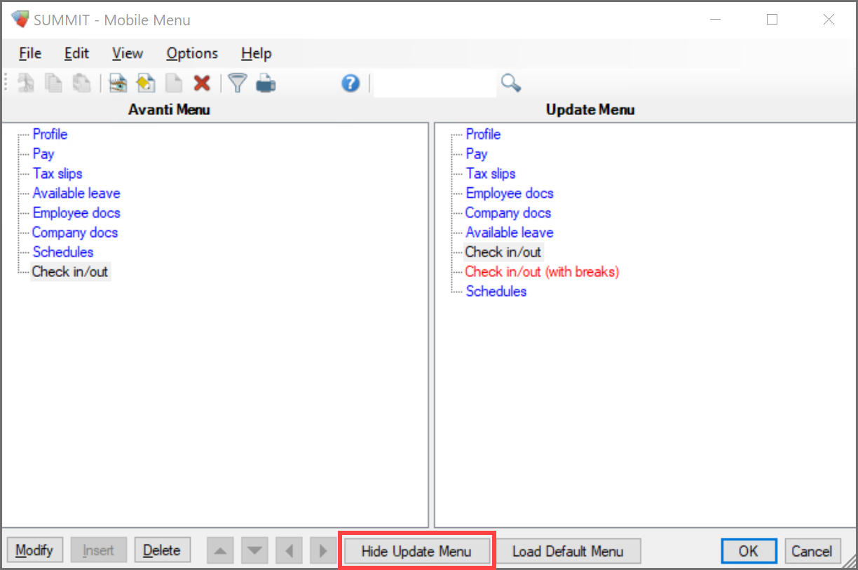Click the move right arrow button
The height and width of the screenshot is (570, 858).
pyautogui.click(x=323, y=550)
